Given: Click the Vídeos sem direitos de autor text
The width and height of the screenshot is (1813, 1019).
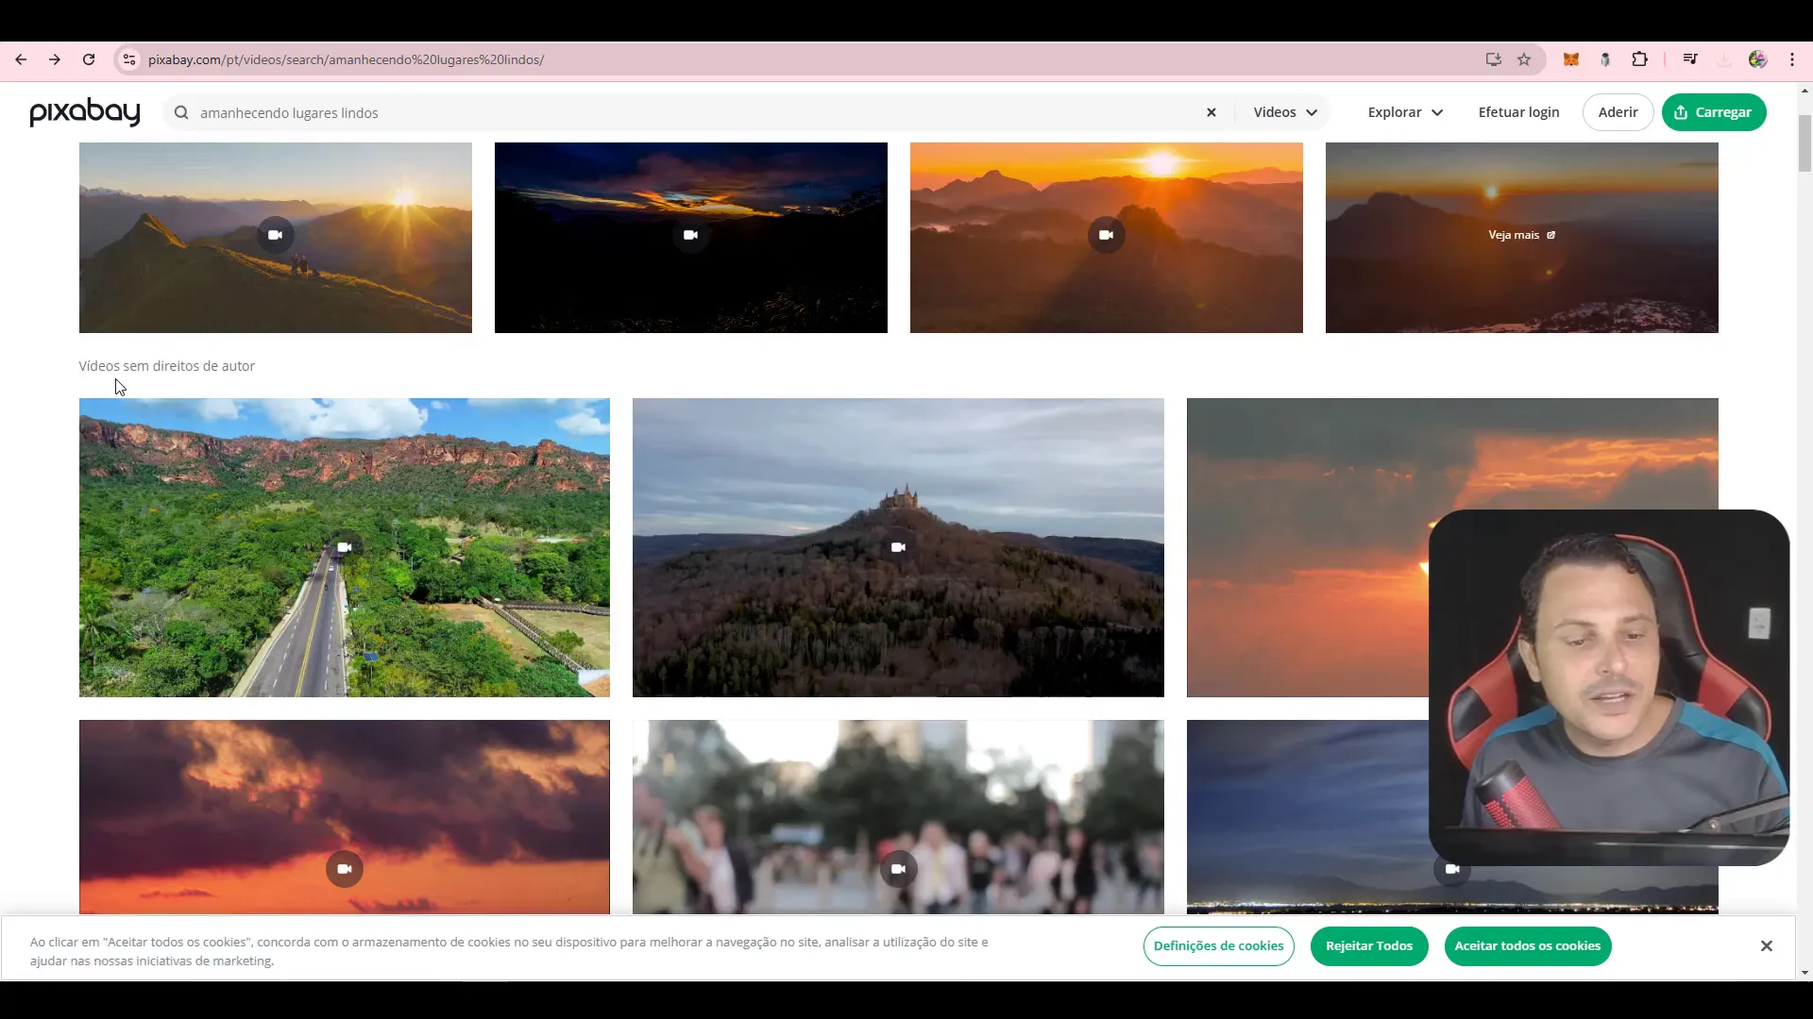Looking at the screenshot, I should pyautogui.click(x=167, y=366).
